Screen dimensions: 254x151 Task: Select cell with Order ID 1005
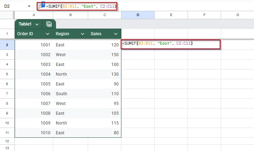coord(34,84)
